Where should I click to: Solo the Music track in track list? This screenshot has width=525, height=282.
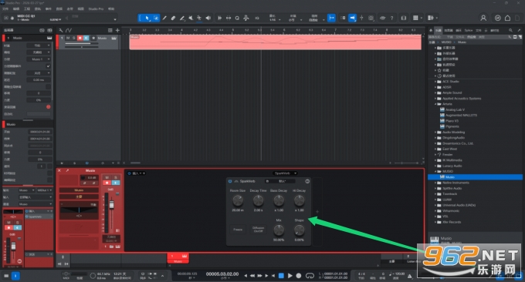73,38
